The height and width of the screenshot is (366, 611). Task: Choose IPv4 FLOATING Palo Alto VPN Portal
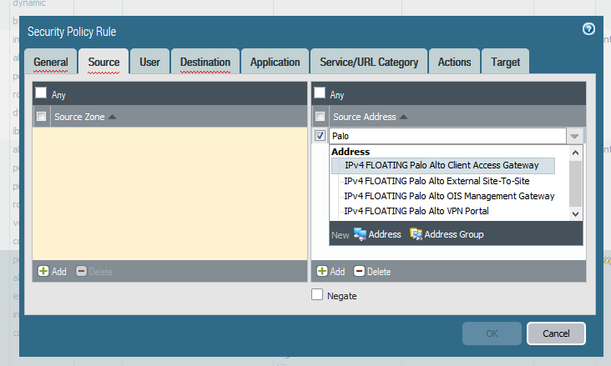[417, 211]
